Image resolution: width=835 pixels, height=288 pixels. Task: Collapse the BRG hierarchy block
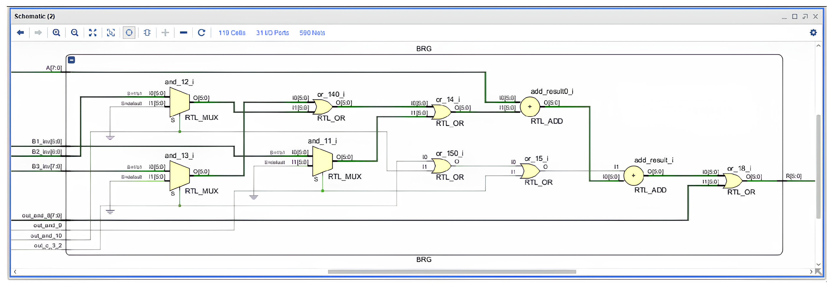(72, 60)
